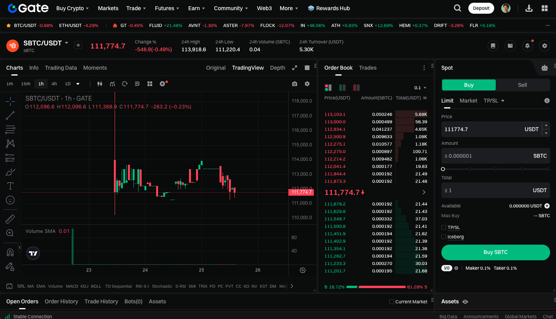Open the emoji icons tool

(11, 200)
